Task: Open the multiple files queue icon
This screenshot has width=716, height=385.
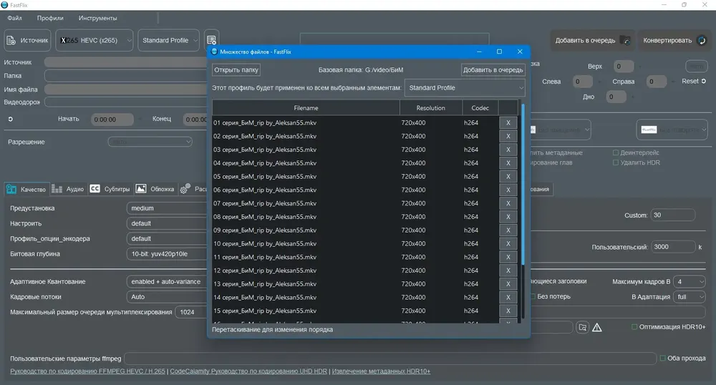Action: coord(211,40)
